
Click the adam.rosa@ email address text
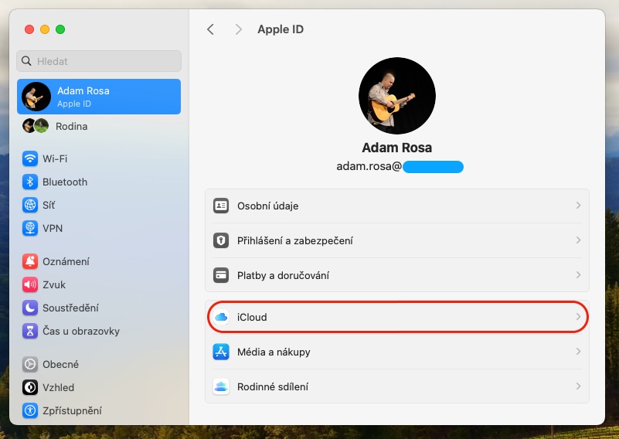(x=369, y=166)
